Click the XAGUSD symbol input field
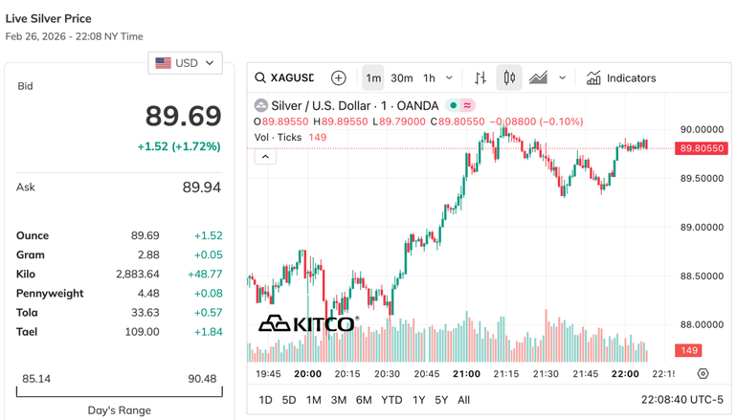 coord(292,78)
